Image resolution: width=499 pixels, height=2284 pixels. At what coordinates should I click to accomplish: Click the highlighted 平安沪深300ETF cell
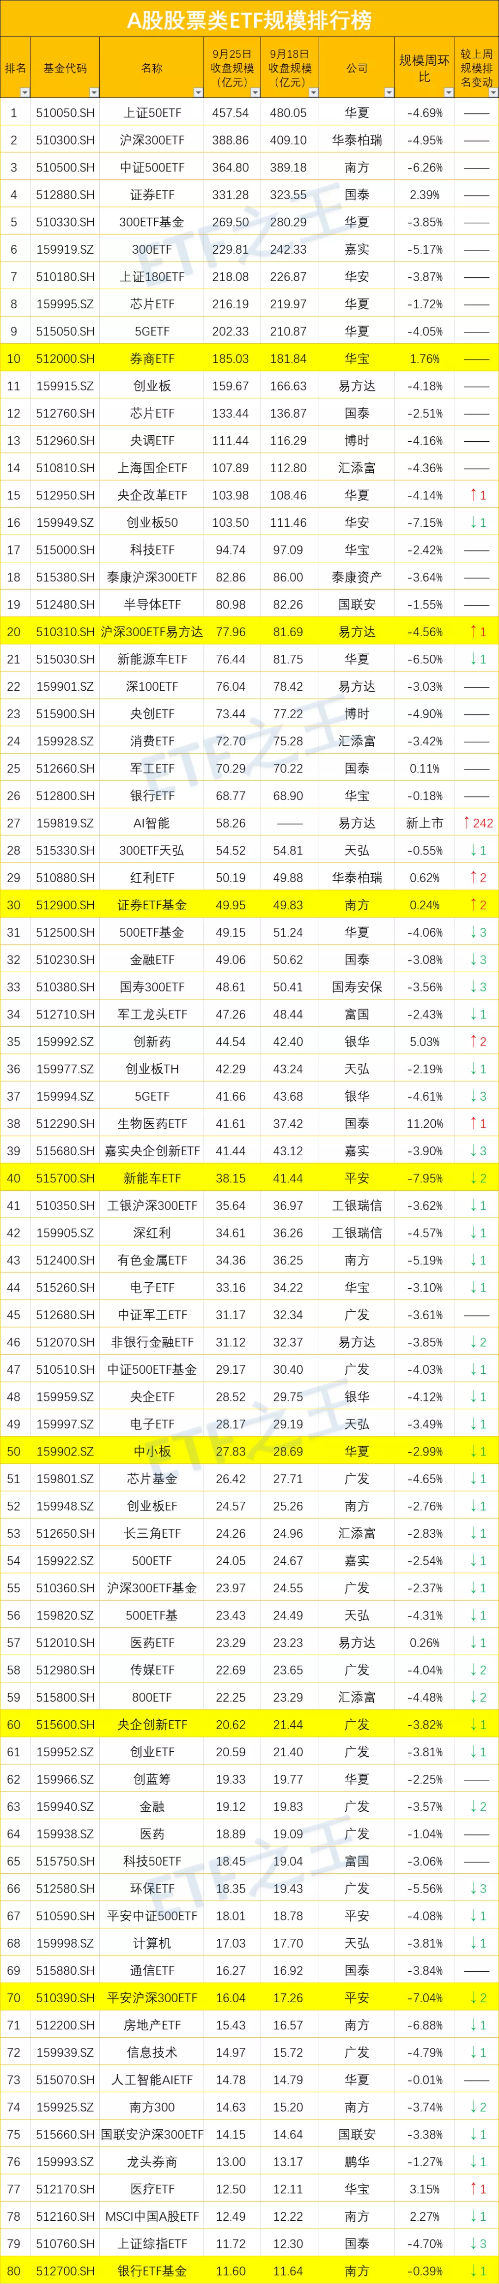point(152,1998)
